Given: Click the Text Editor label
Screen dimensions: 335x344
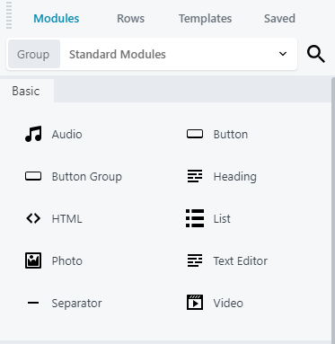Looking at the screenshot, I should point(241,261).
